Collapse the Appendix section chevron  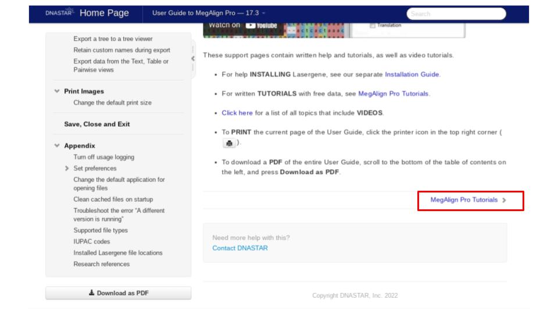pyautogui.click(x=57, y=145)
